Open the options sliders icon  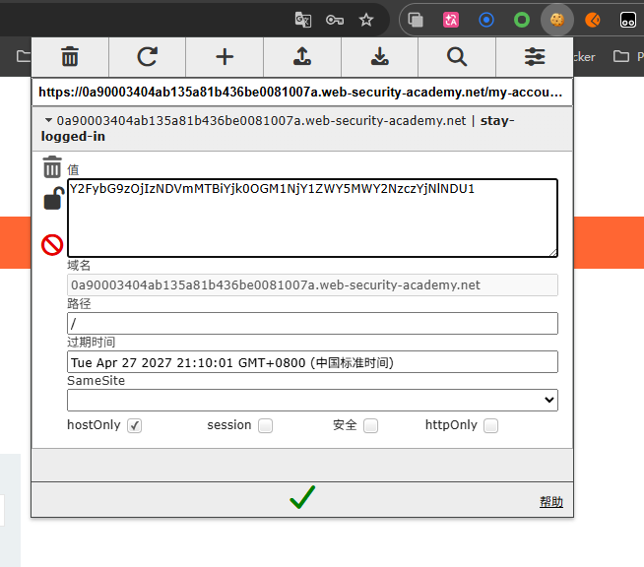click(535, 57)
